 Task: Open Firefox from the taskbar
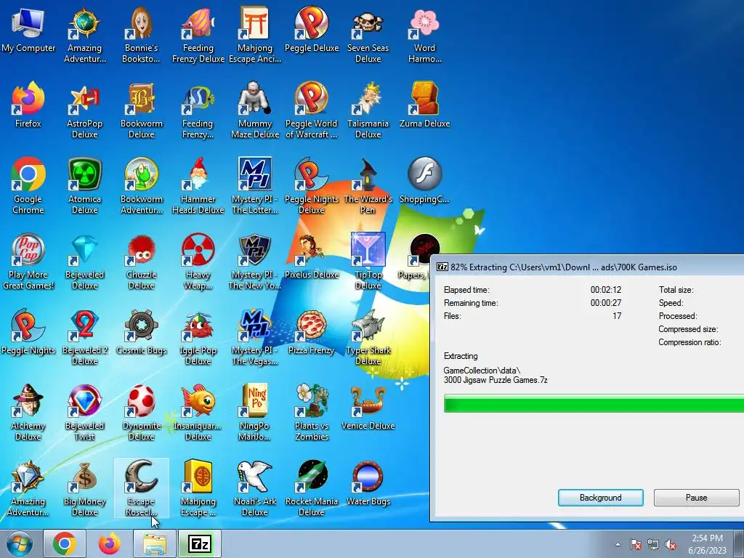110,543
